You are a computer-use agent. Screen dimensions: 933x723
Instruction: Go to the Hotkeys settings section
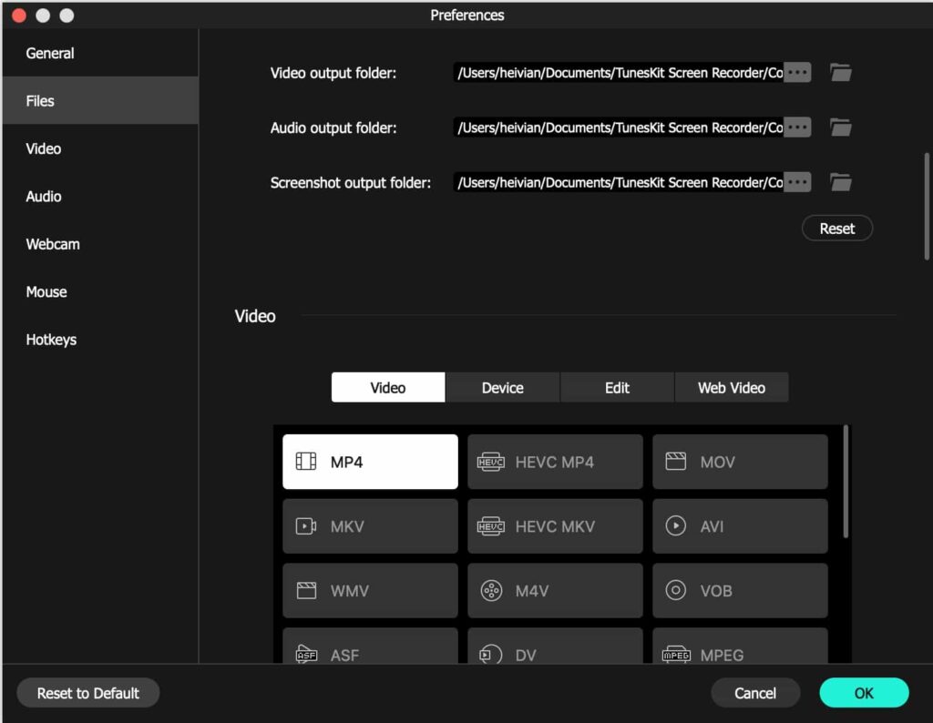(x=51, y=339)
